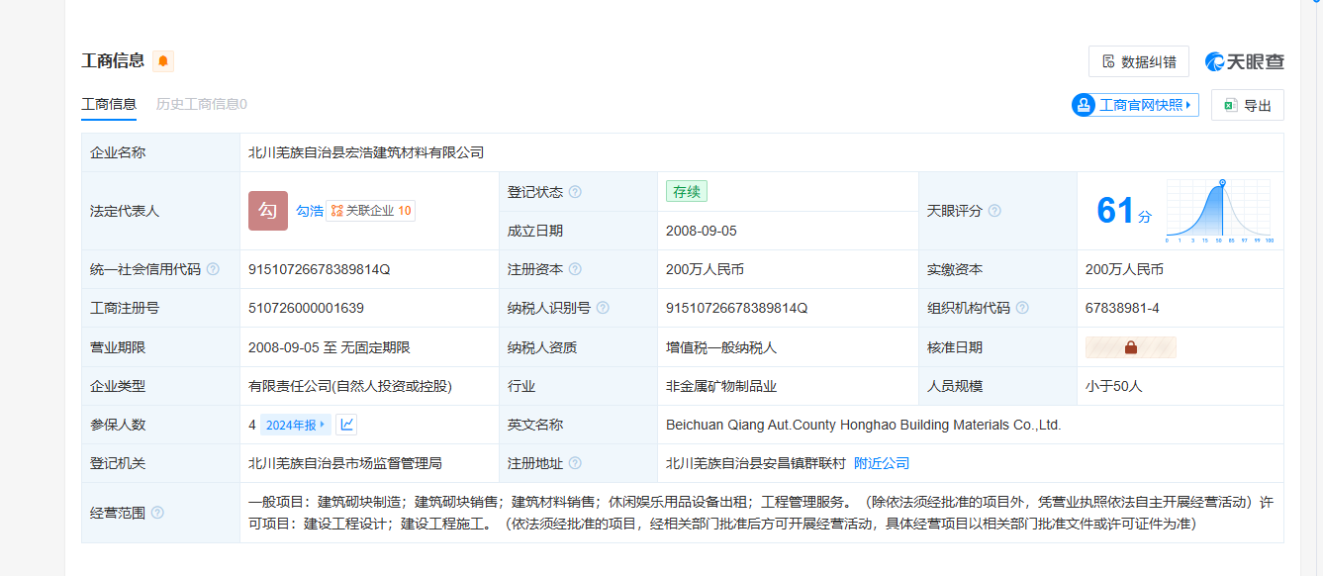Click the help icon next to 注册地址
This screenshot has width=1323, height=576.
pyautogui.click(x=575, y=463)
